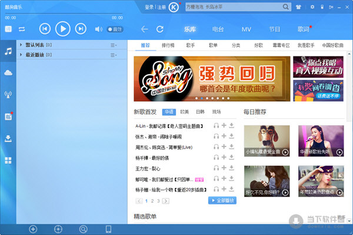Click the search magnifier in the search box
This screenshot has height=235, width=353.
tap(285, 7)
